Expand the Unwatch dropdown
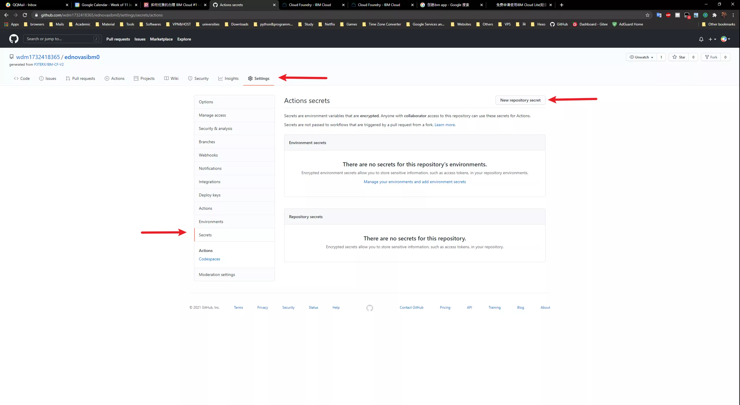Image resolution: width=740 pixels, height=405 pixels. click(641, 57)
